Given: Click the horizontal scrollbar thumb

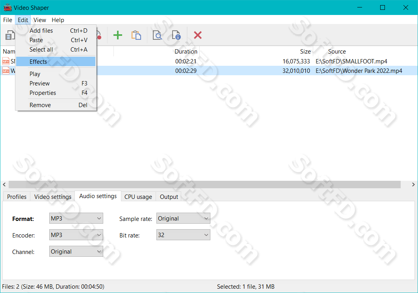Looking at the screenshot, I should [x=204, y=184].
